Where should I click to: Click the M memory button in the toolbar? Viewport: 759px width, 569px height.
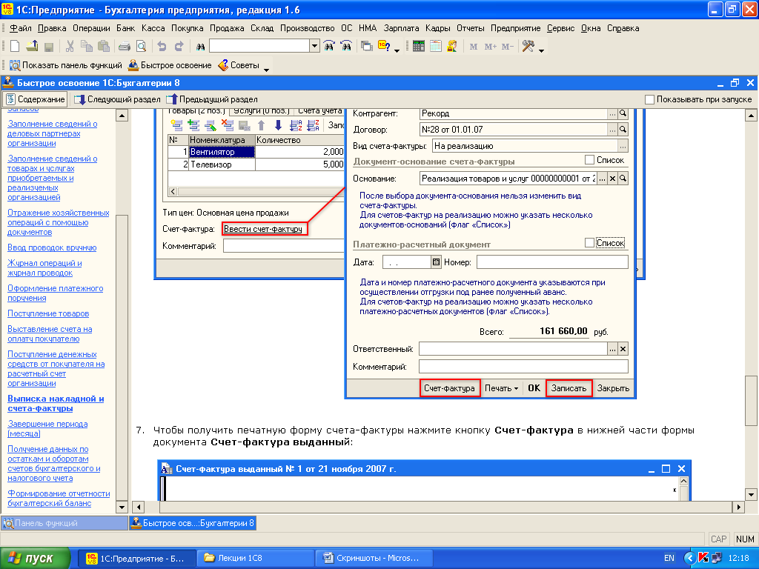coord(474,47)
